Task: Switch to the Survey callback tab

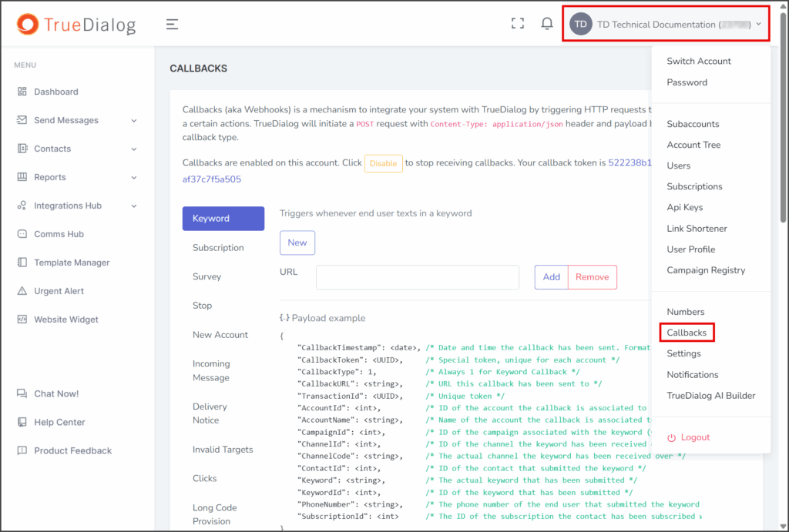Action: click(206, 276)
